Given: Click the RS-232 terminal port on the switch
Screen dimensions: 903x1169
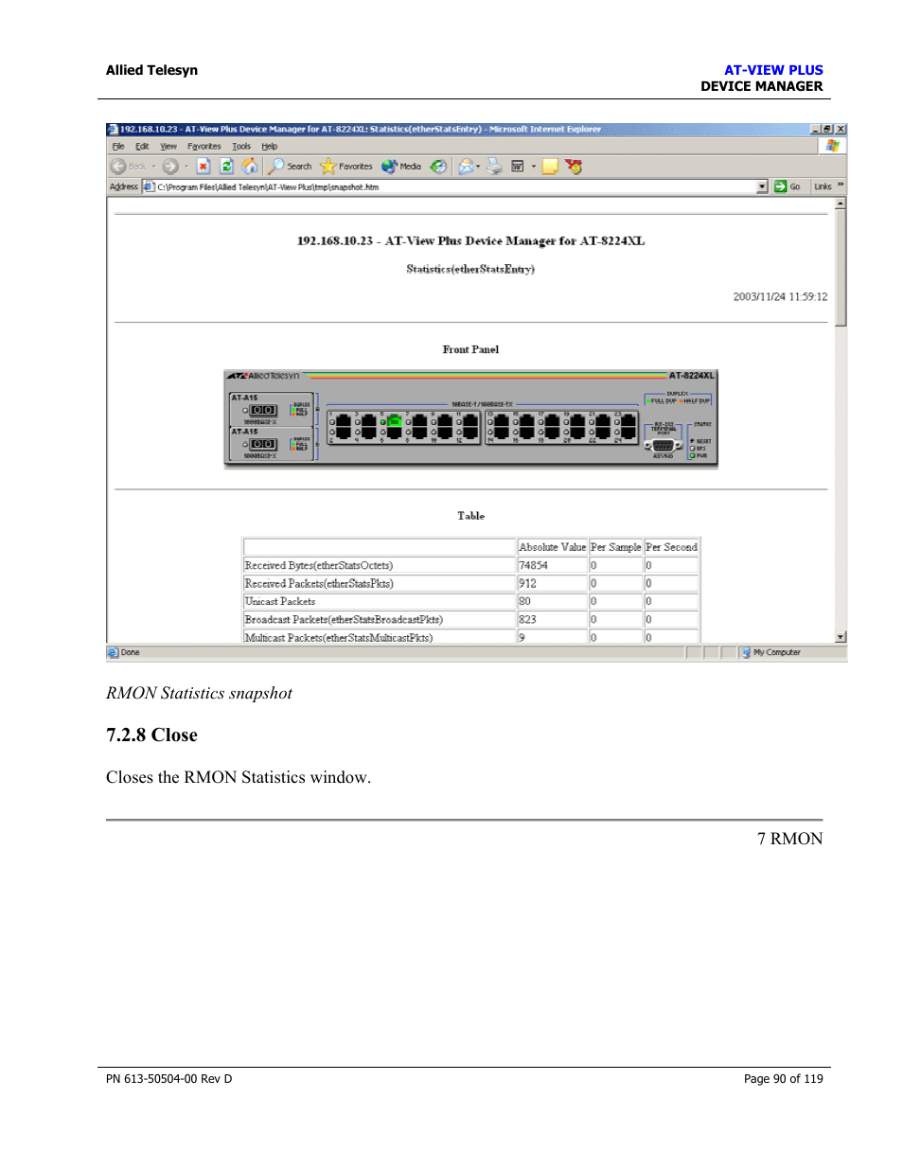Looking at the screenshot, I should coord(664,445).
